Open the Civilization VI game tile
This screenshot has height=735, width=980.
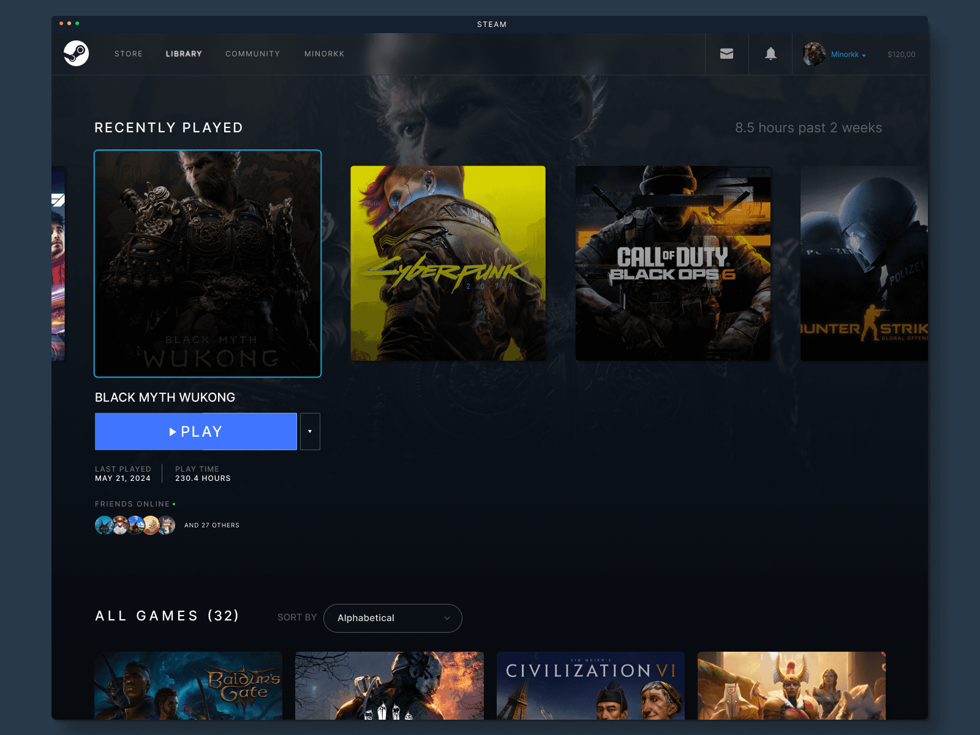click(590, 685)
